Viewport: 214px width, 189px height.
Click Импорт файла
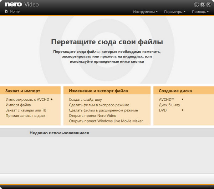point(18,105)
